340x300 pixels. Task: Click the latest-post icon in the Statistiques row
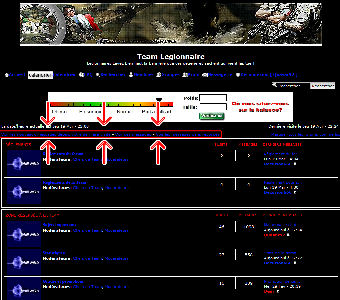pyautogui.click(x=295, y=263)
